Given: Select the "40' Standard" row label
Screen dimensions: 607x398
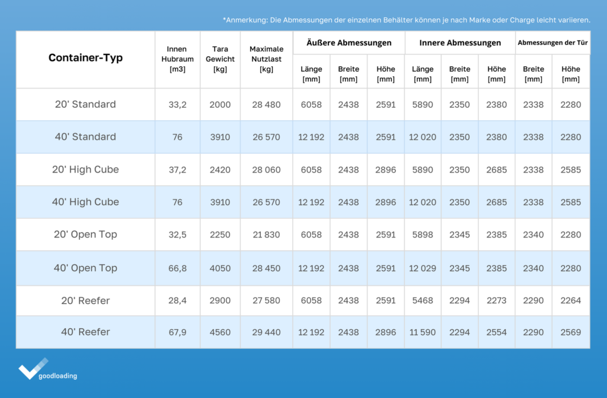Looking at the screenshot, I should (x=85, y=137).
